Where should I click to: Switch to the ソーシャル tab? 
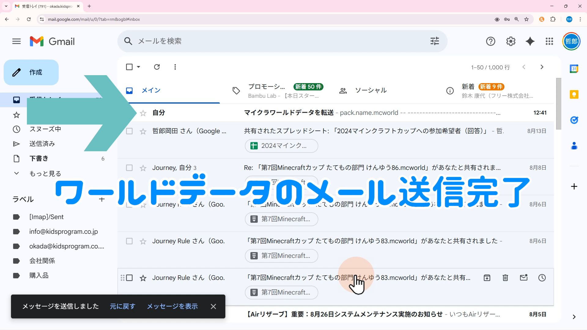click(371, 90)
